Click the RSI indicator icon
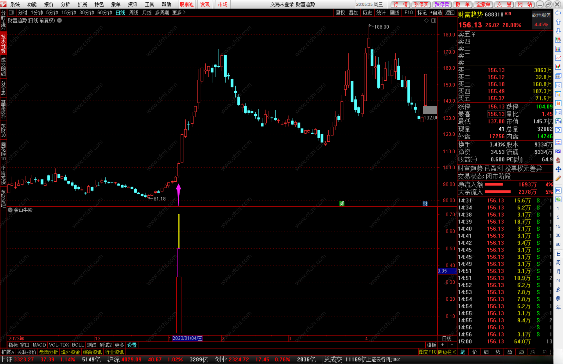 558,151
